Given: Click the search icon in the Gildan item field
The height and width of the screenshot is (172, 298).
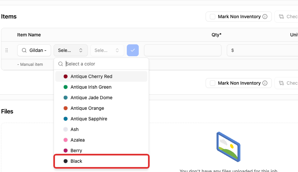Looking at the screenshot, I should click(x=24, y=50).
